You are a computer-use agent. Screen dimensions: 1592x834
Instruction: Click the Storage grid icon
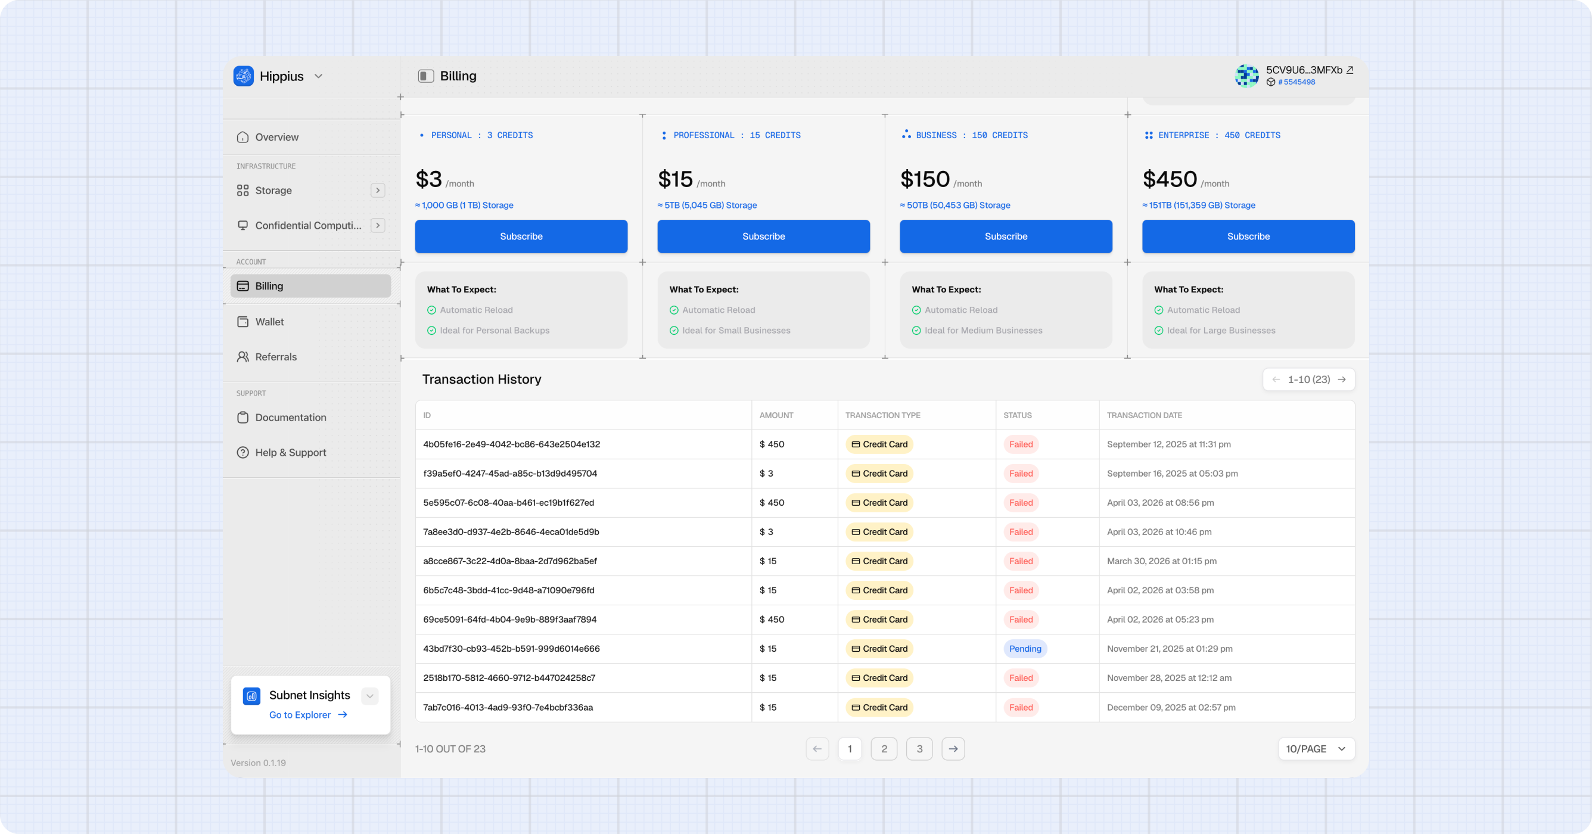click(x=243, y=190)
